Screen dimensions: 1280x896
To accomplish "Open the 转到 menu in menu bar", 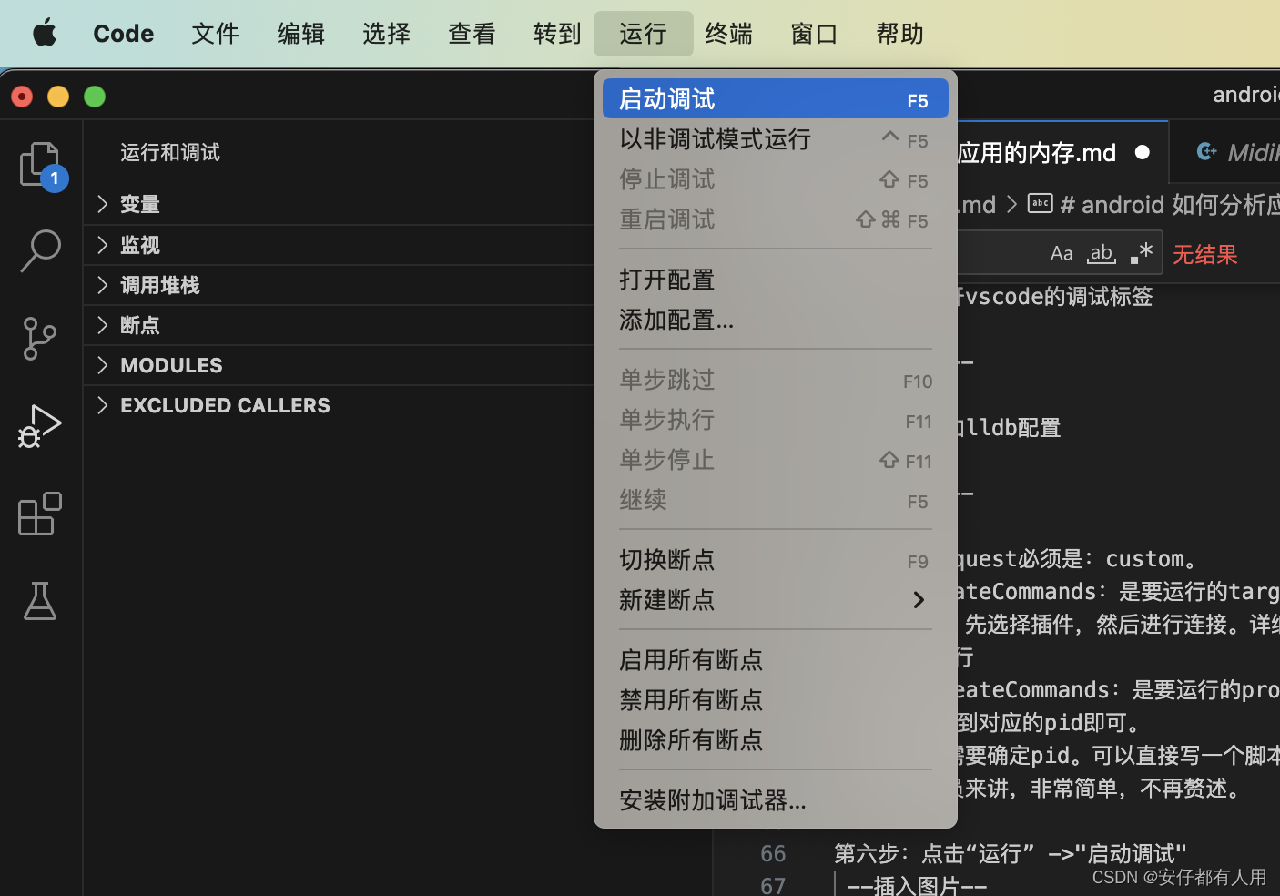I will pos(558,34).
